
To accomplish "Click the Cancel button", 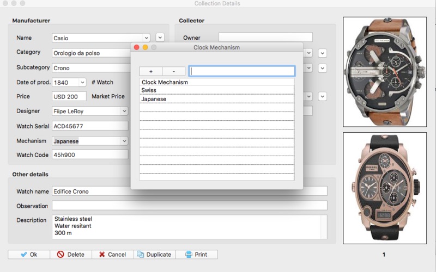I will [113, 255].
